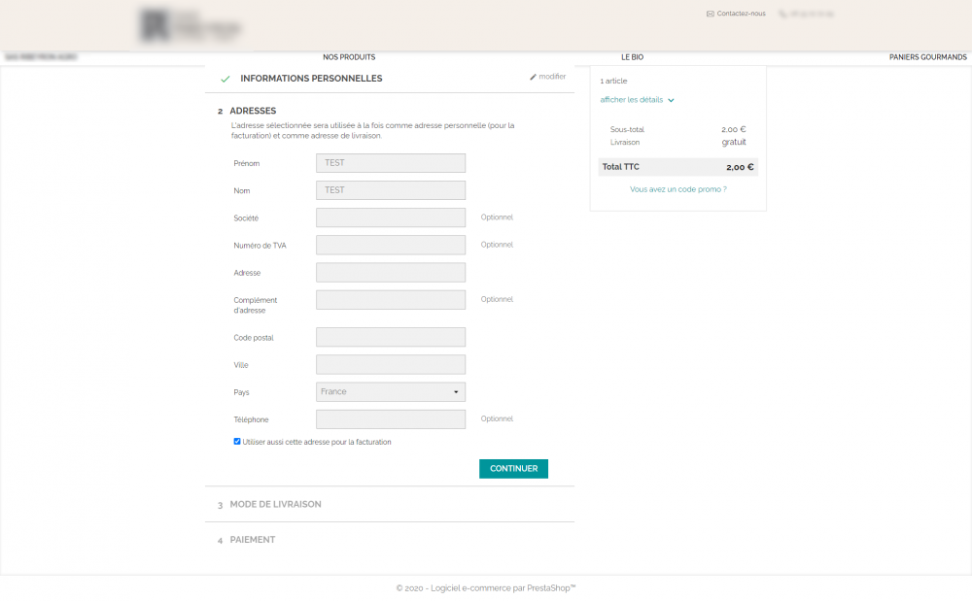This screenshot has height=601, width=972.
Task: Uncheck "Utiliser aussi cette adresse pour la facturation"
Action: (237, 441)
